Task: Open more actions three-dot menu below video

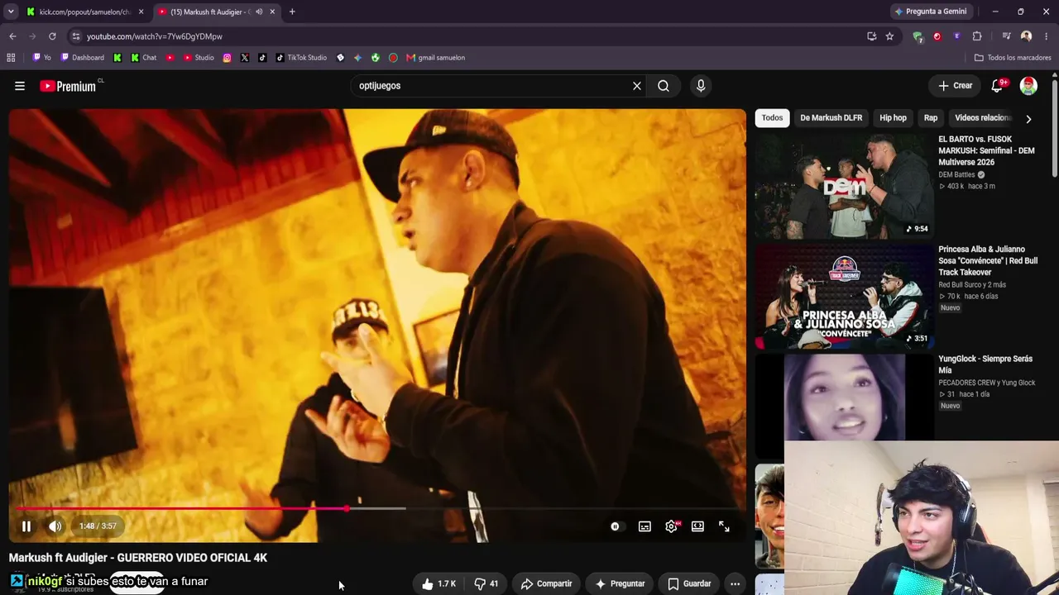Action: [735, 583]
